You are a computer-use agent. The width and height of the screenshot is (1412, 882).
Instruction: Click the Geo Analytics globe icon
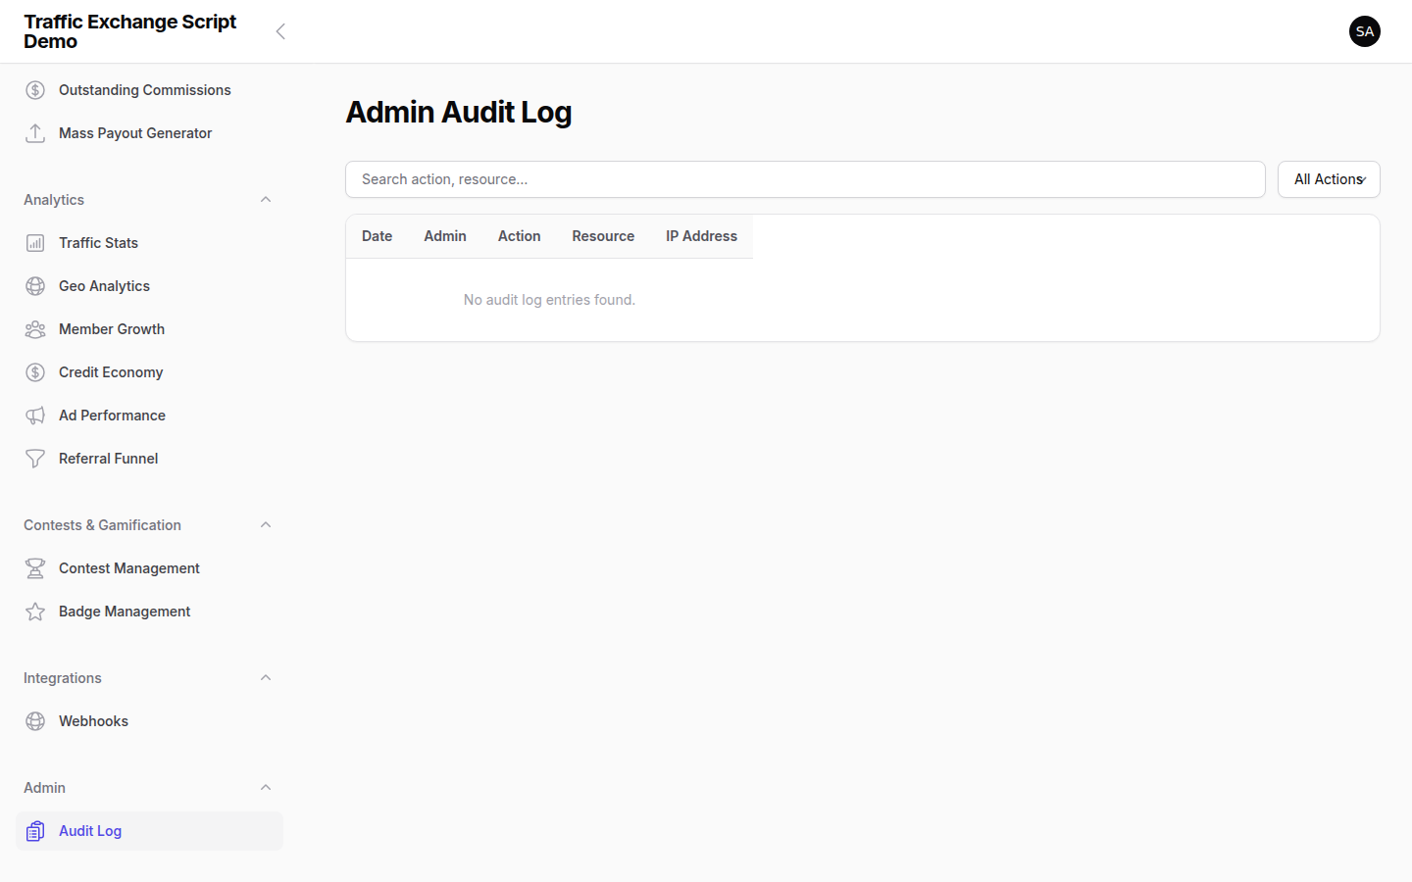(x=35, y=285)
